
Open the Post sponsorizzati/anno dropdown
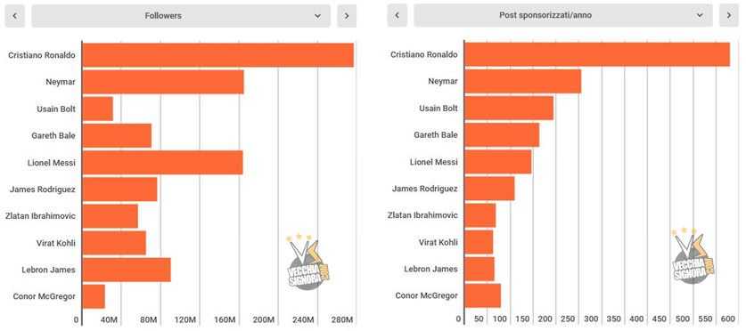pyautogui.click(x=563, y=16)
